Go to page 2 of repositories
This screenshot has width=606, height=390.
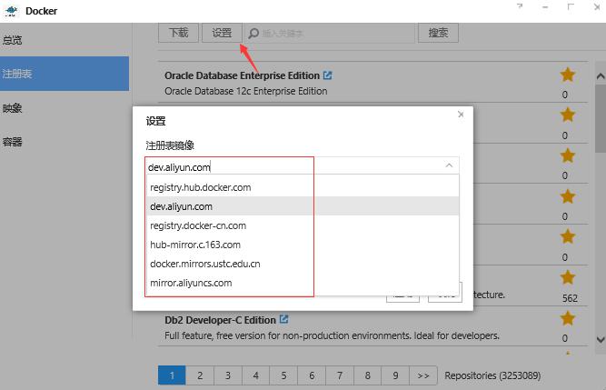pos(200,375)
